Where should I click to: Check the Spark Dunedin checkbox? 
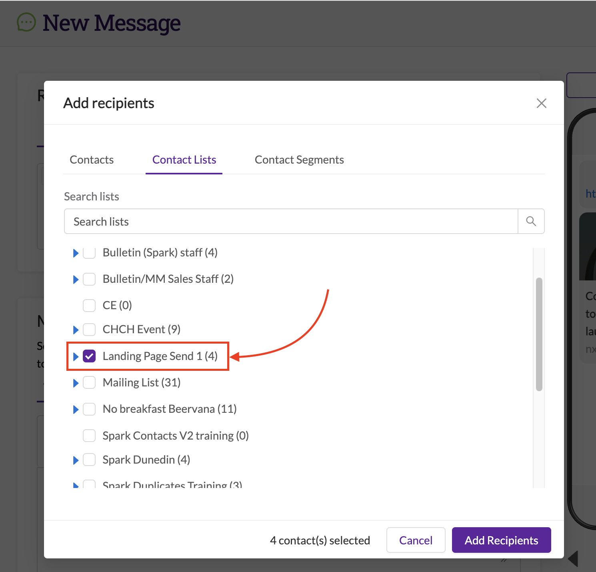(x=89, y=460)
